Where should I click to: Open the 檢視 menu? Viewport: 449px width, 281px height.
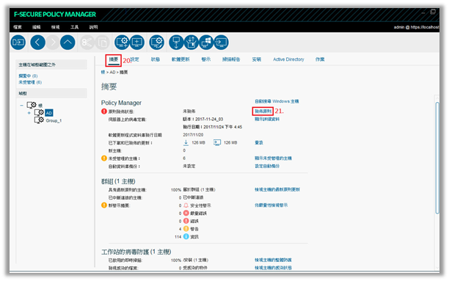(55, 27)
